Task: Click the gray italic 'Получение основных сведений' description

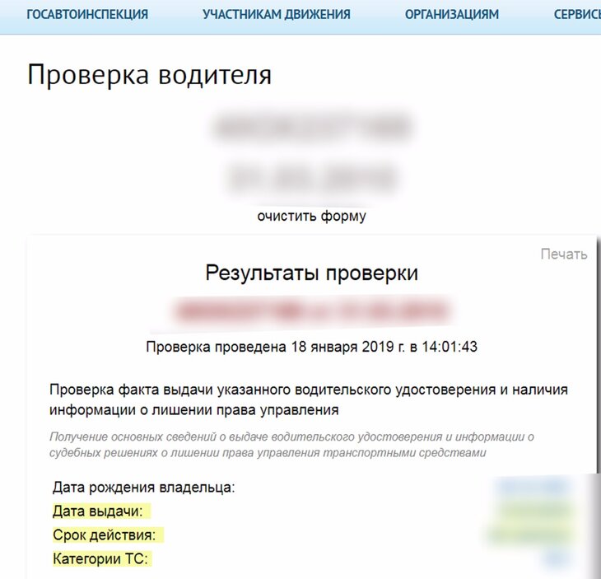Action: 292,445
